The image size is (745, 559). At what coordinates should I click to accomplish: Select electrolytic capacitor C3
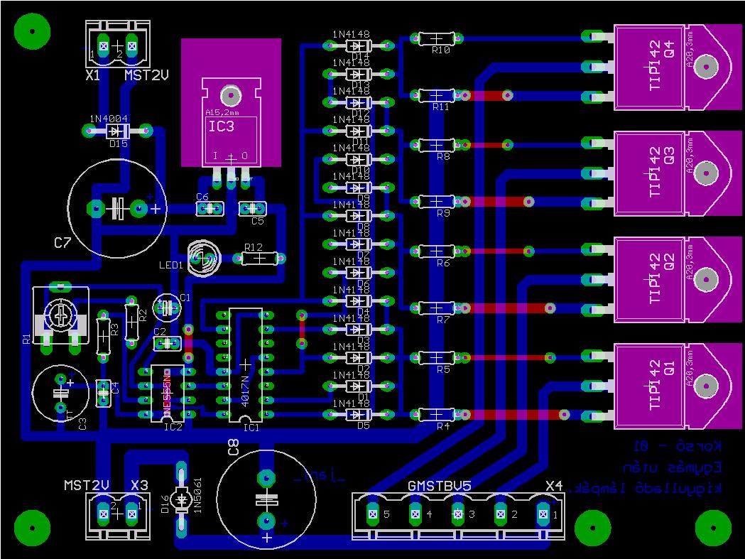click(60, 393)
